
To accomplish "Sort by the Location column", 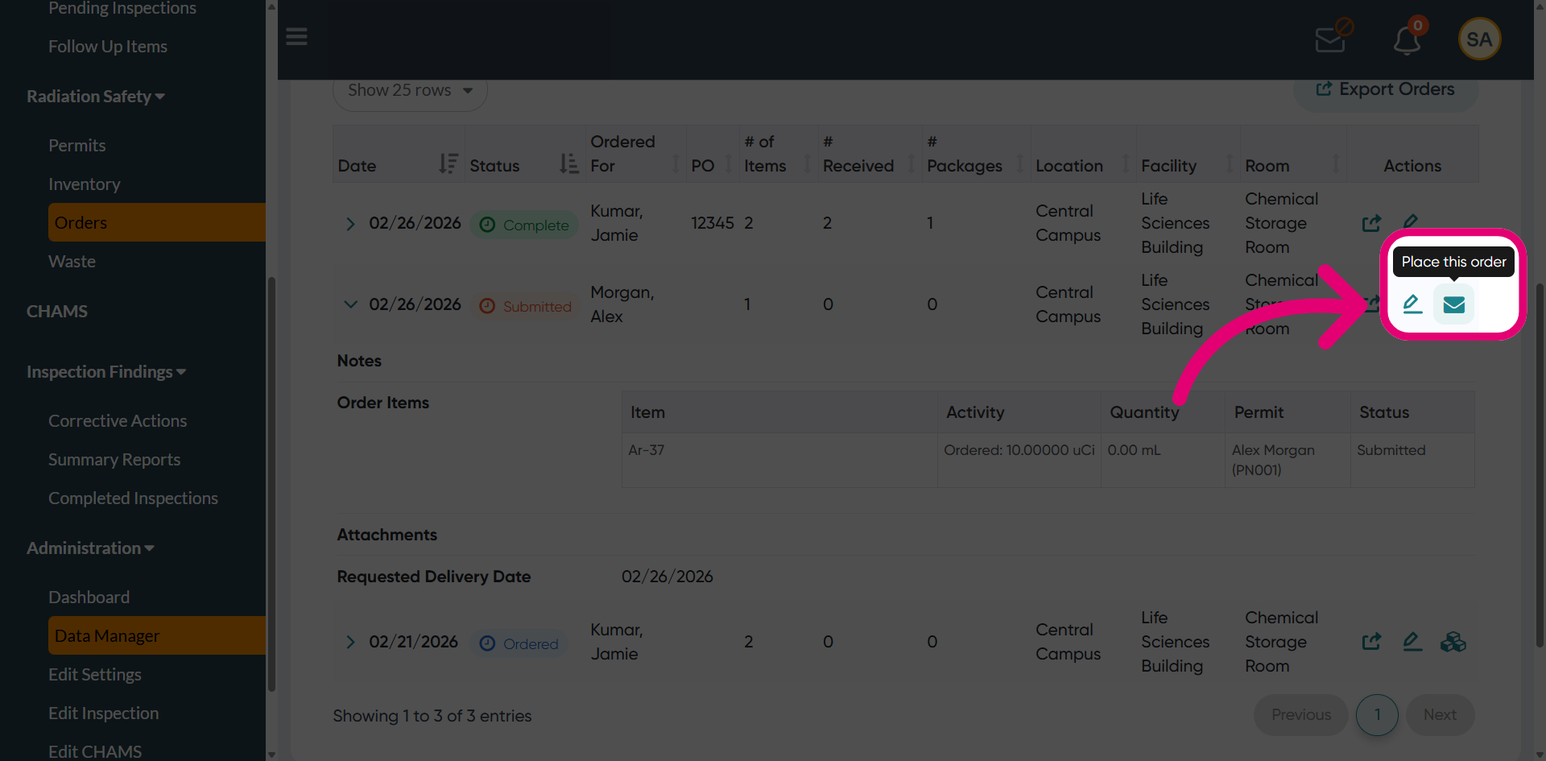I will 1083,154.
